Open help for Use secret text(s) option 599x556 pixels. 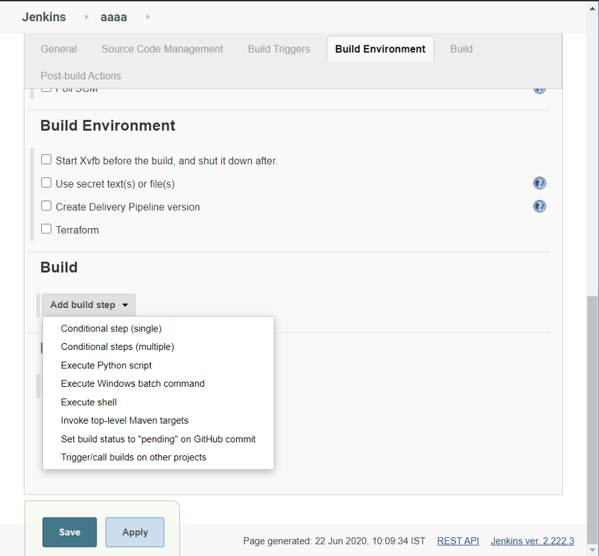[539, 184]
